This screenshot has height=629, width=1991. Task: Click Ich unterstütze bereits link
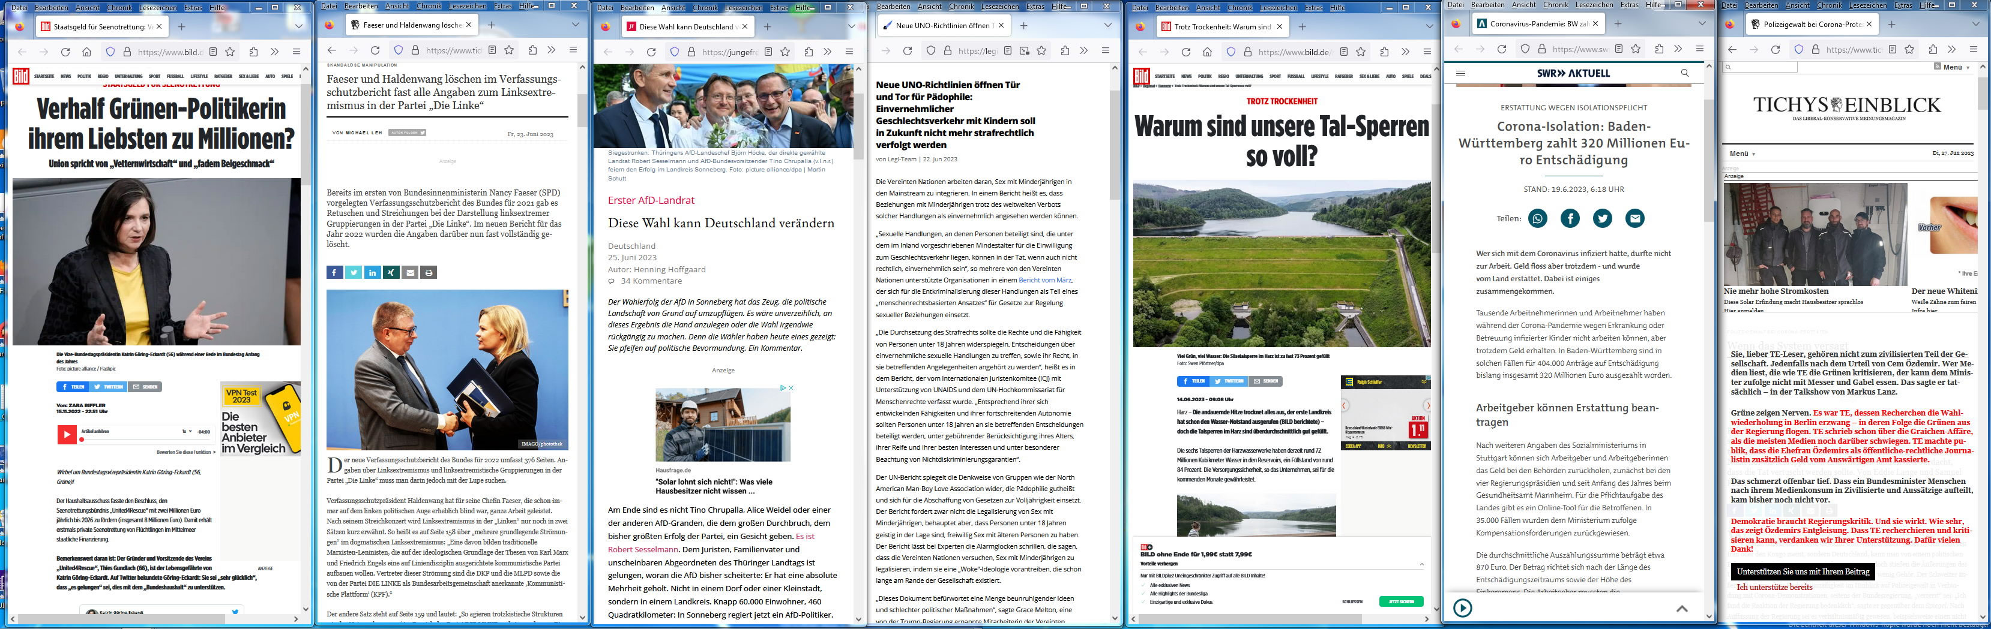(x=1774, y=587)
